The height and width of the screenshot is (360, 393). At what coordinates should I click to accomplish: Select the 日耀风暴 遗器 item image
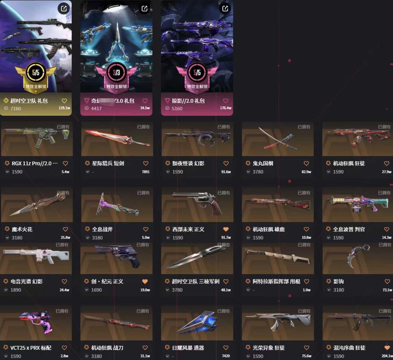click(x=197, y=323)
